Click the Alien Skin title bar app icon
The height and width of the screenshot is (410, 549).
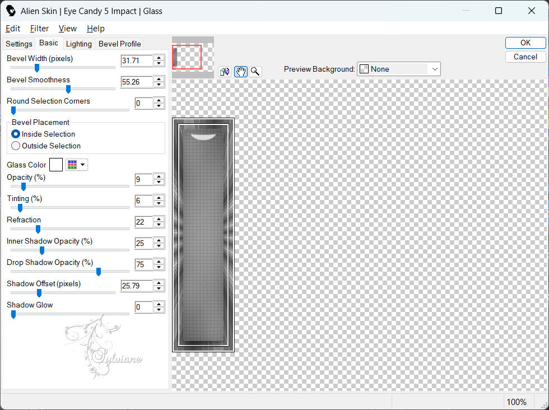pyautogui.click(x=11, y=11)
